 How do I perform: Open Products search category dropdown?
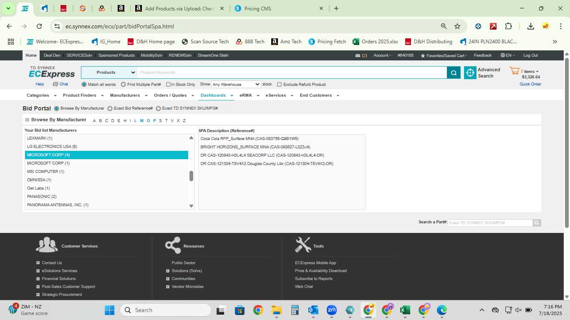(109, 72)
